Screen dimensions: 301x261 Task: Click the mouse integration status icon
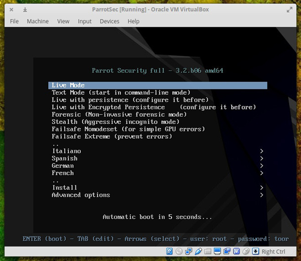pyautogui.click(x=246, y=251)
